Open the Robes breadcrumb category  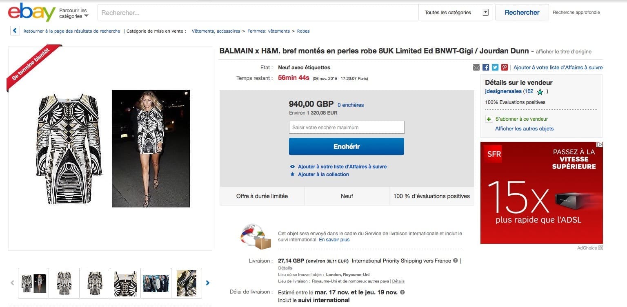point(303,31)
